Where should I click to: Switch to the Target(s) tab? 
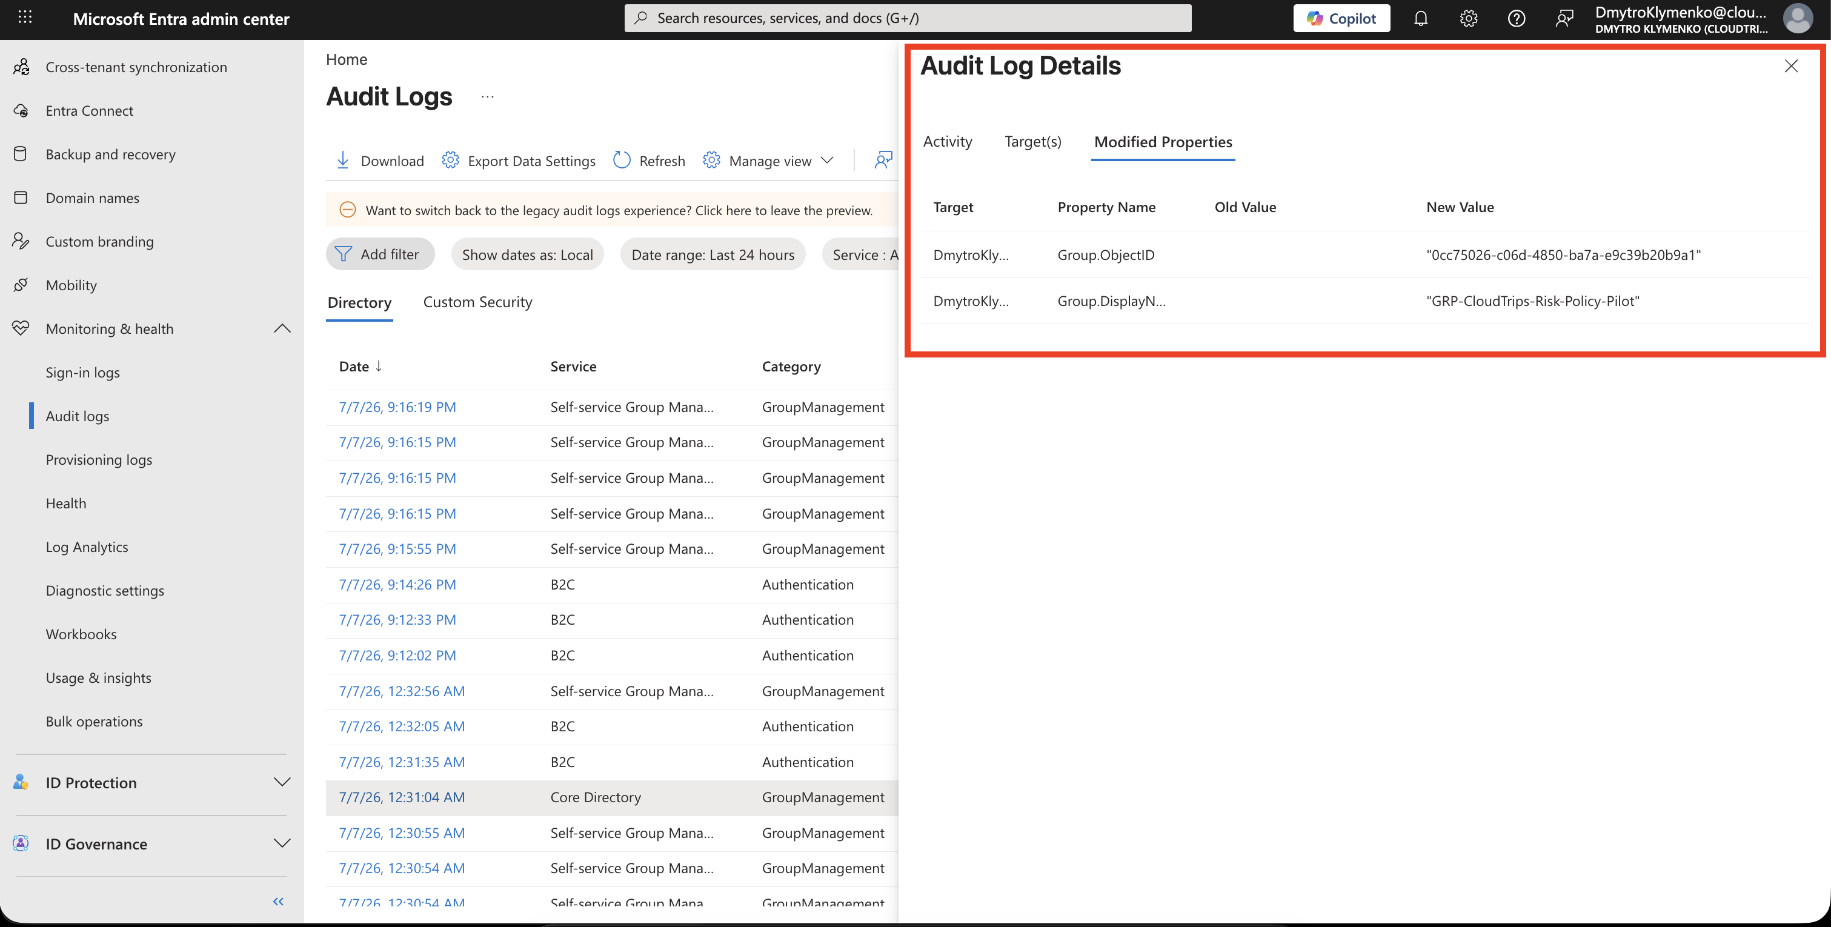1033,141
